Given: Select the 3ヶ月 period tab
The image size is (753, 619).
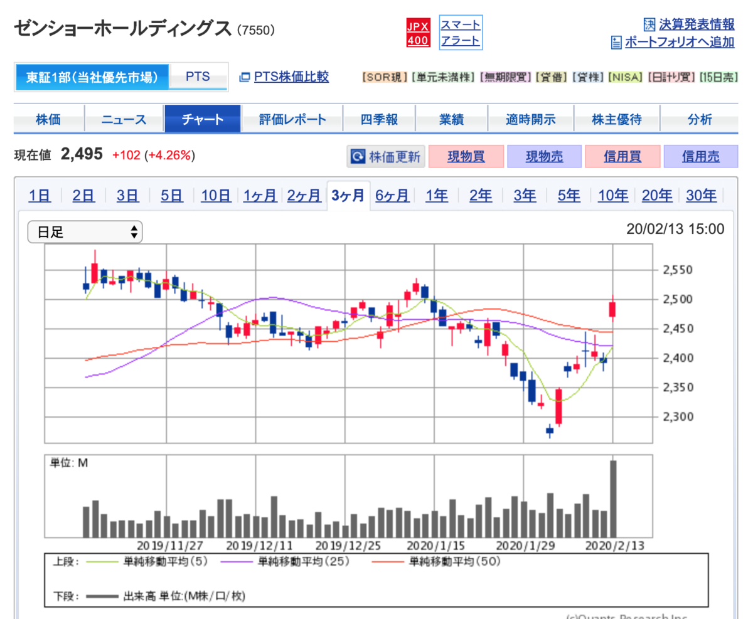Looking at the screenshot, I should (348, 196).
